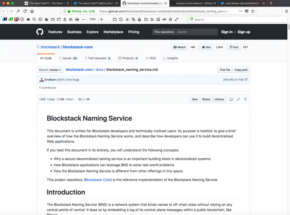This screenshot has width=290, height=215.
Task: Click the Copy path button
Action: [241, 70]
